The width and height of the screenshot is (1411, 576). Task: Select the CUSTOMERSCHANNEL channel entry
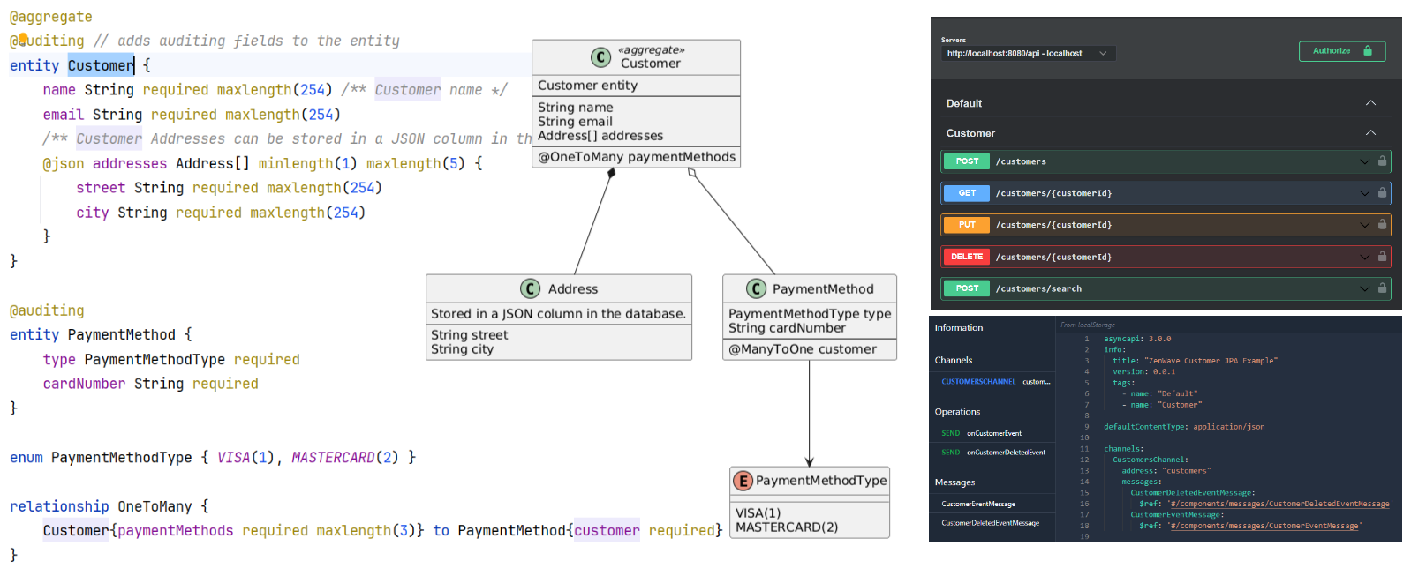pyautogui.click(x=978, y=382)
